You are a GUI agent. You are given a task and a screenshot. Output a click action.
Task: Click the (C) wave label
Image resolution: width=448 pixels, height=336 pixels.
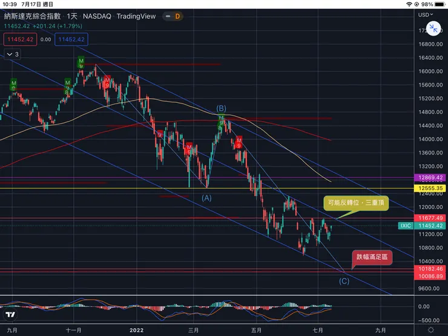[x=344, y=281]
